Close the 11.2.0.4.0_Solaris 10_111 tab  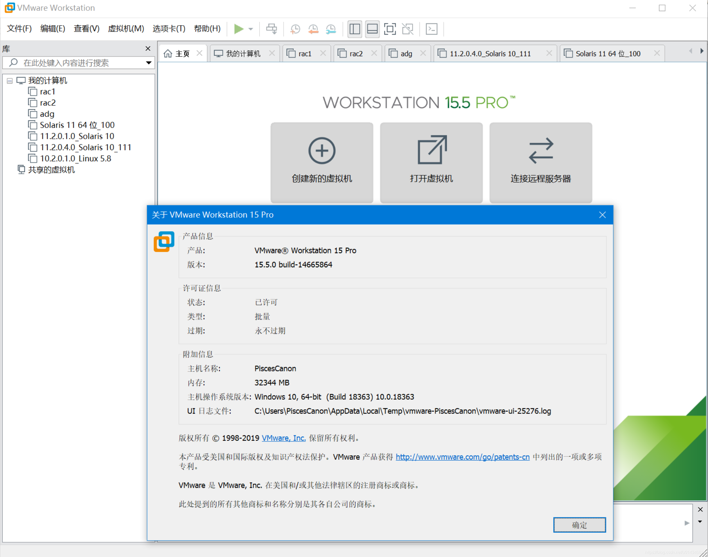point(549,53)
